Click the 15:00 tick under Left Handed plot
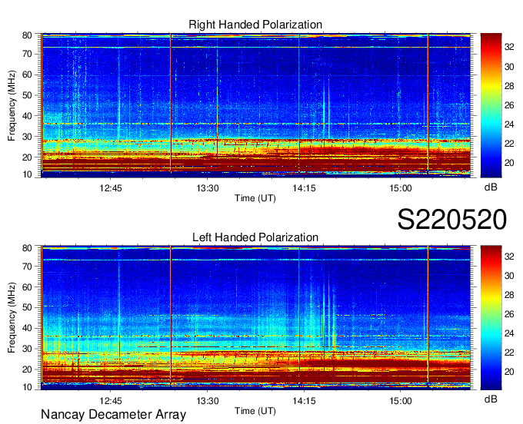The width and height of the screenshot is (523, 424). (x=401, y=401)
